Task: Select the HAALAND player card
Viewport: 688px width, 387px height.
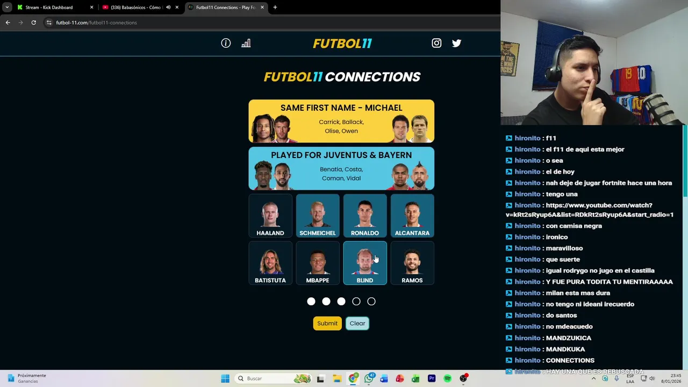Action: click(x=270, y=216)
